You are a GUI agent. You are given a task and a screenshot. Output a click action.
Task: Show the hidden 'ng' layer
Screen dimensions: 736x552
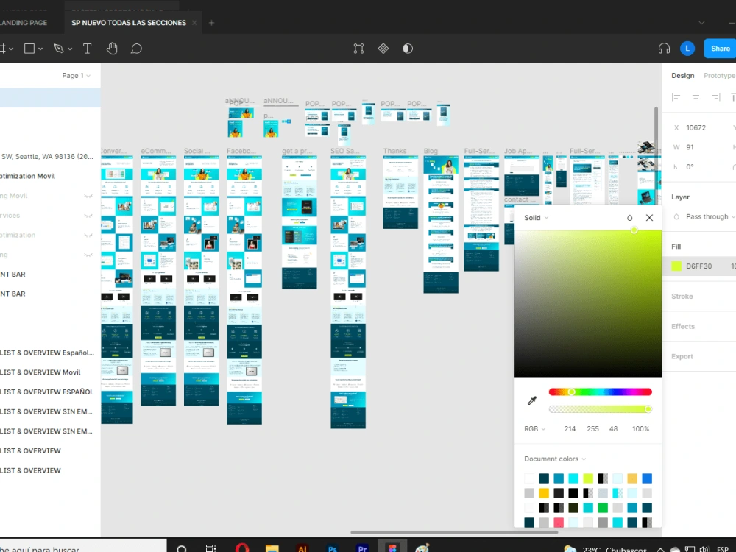88,255
